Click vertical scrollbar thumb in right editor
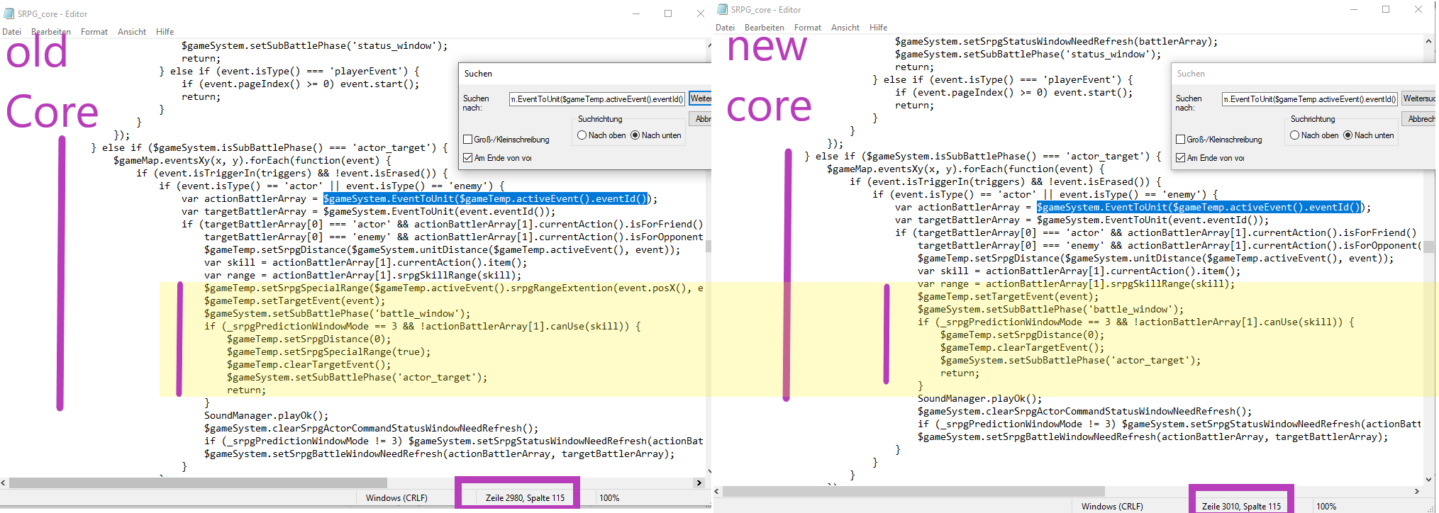The image size is (1439, 513). tap(1429, 247)
